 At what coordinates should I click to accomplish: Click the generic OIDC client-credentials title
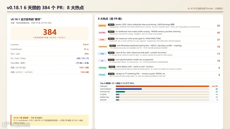145,24
